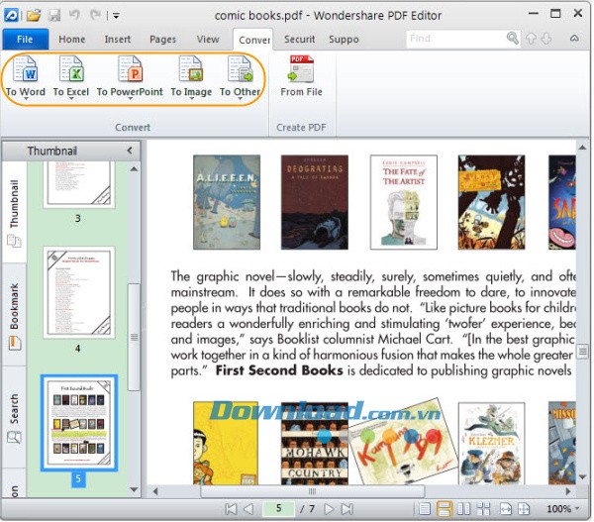Click the Redo arrow icon
Image resolution: width=594 pixels, height=522 pixels.
pyautogui.click(x=95, y=16)
